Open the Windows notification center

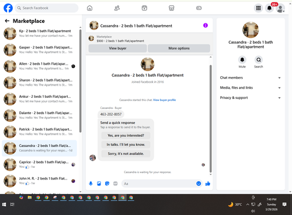click(x=284, y=205)
